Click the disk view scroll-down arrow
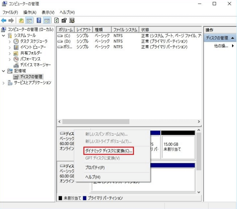Screen dimensions: 237x209 199,192
